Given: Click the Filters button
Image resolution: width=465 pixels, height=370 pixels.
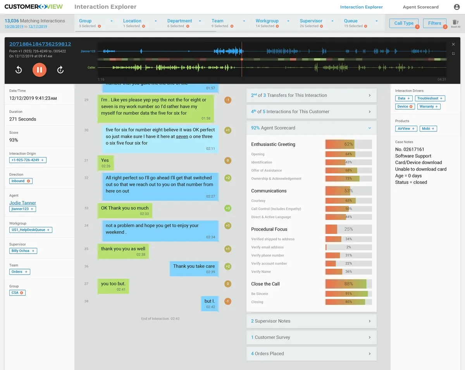Looking at the screenshot, I should [x=435, y=23].
